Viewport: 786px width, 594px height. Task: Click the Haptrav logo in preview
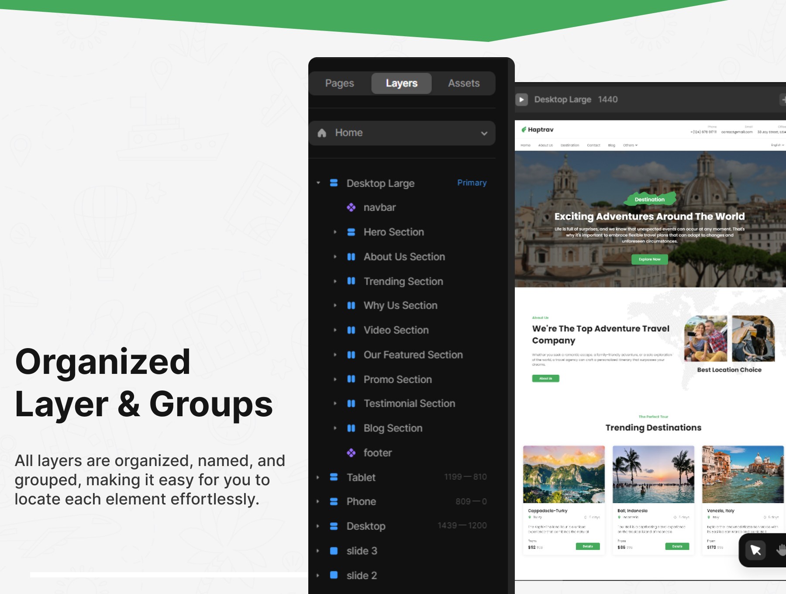(538, 130)
